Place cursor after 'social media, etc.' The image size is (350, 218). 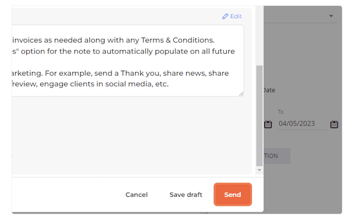point(169,84)
